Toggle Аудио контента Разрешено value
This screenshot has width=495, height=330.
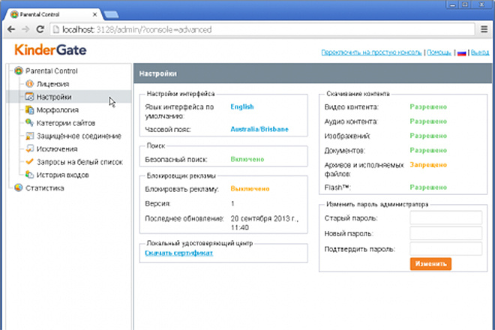(428, 121)
